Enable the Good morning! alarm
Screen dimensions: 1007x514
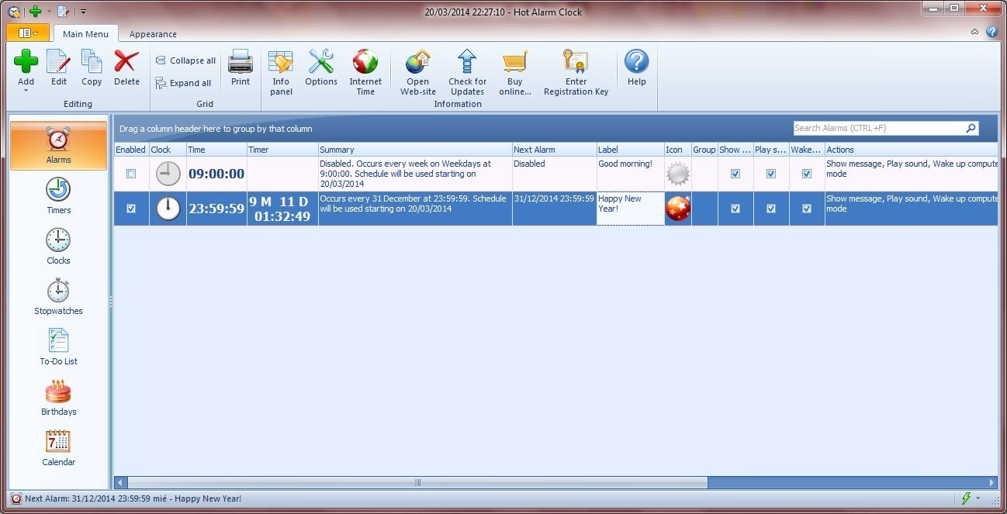[x=130, y=174]
